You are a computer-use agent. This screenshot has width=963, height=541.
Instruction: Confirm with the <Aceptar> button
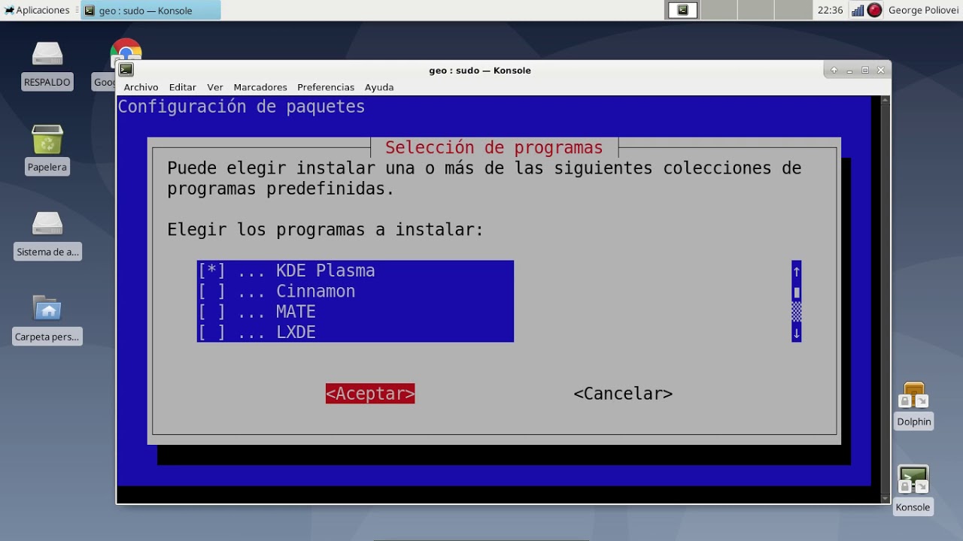[x=370, y=394]
